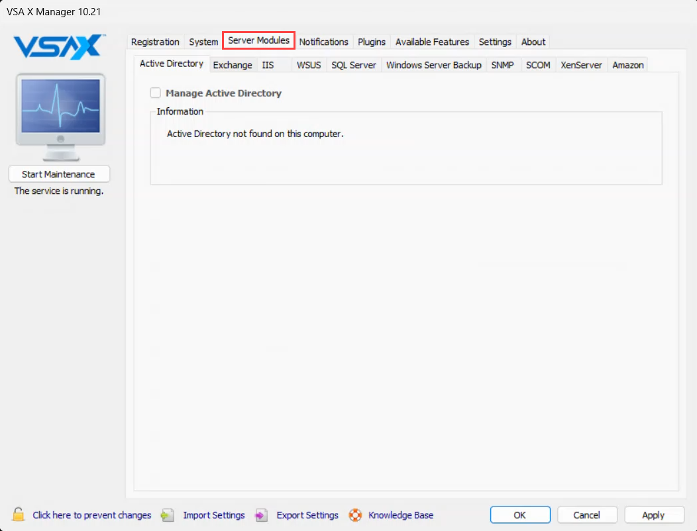Open the Knowledge Base link
697x531 pixels.
401,515
